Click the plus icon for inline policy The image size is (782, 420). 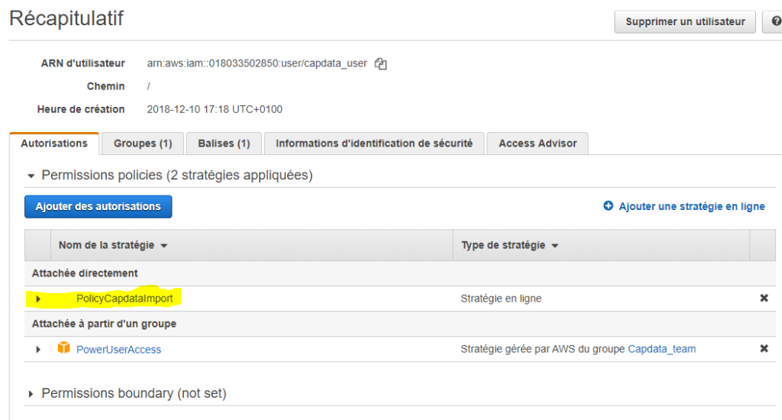coord(608,205)
